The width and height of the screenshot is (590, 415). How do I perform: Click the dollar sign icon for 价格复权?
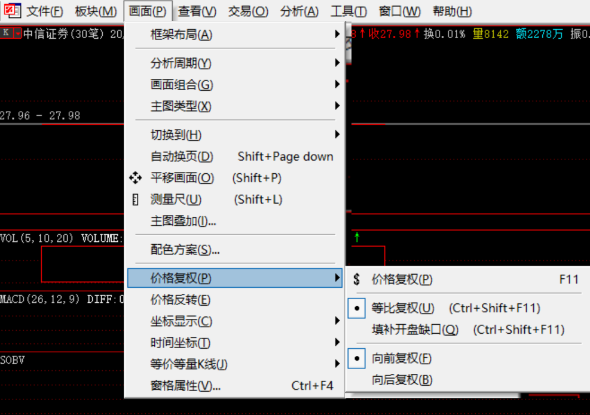[357, 279]
